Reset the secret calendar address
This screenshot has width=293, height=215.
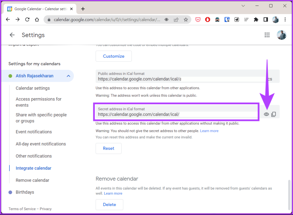(108, 148)
